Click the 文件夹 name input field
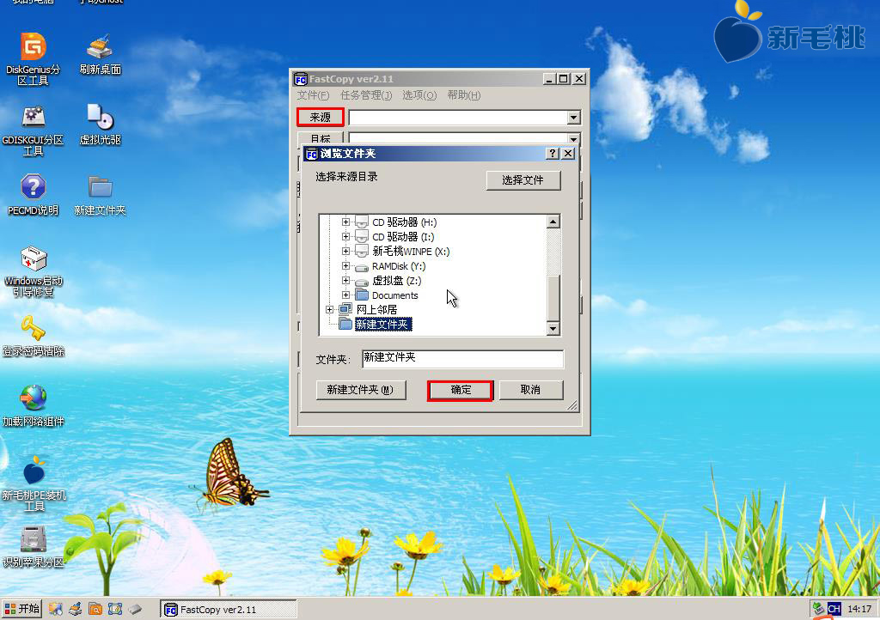 coord(462,359)
